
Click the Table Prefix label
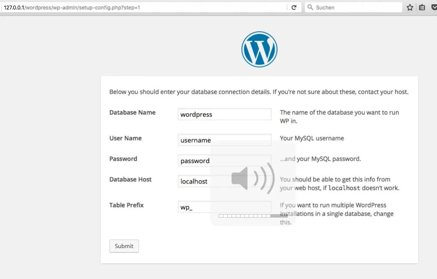126,205
